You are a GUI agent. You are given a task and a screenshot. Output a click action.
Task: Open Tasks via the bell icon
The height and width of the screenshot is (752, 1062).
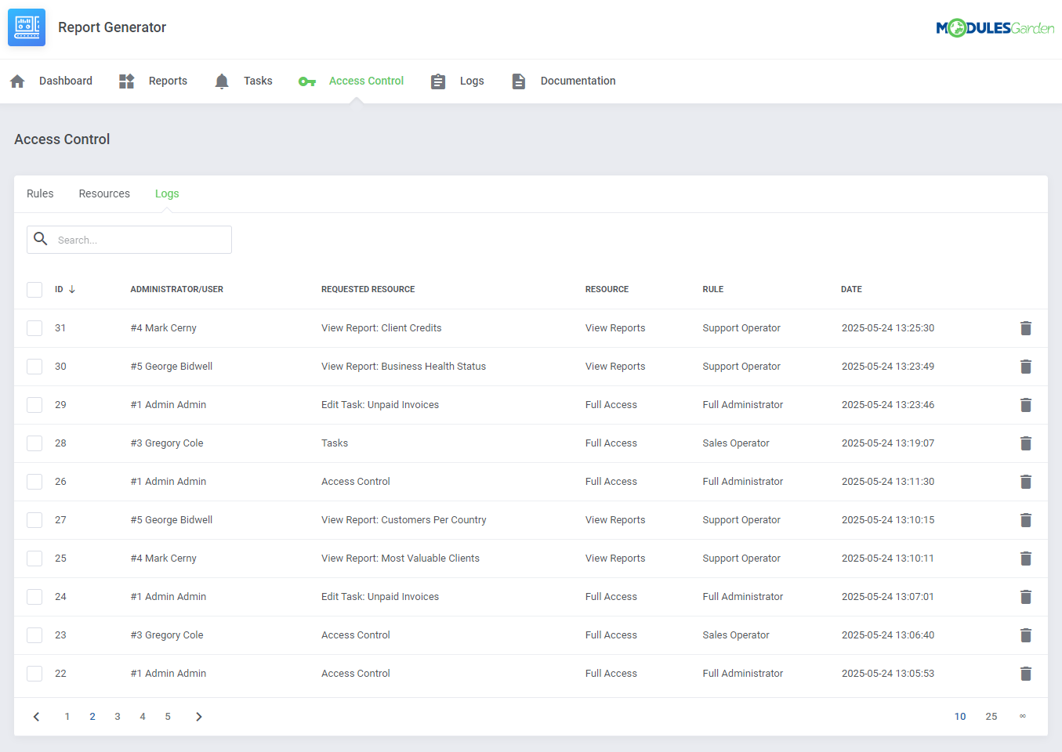pyautogui.click(x=222, y=81)
